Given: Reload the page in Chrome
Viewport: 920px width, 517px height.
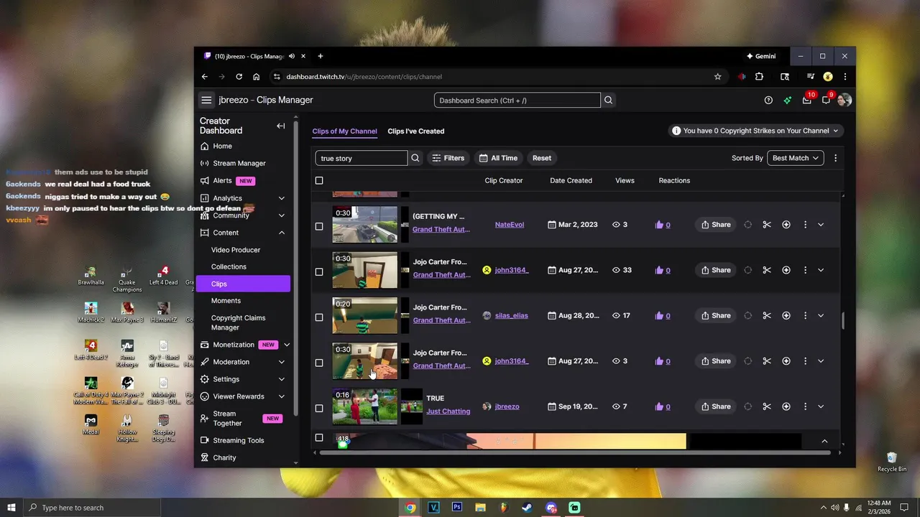Looking at the screenshot, I should (x=239, y=77).
